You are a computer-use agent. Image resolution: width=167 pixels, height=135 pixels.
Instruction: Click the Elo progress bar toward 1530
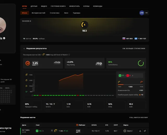coord(130,85)
